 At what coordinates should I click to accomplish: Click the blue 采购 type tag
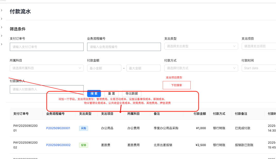tap(83, 128)
